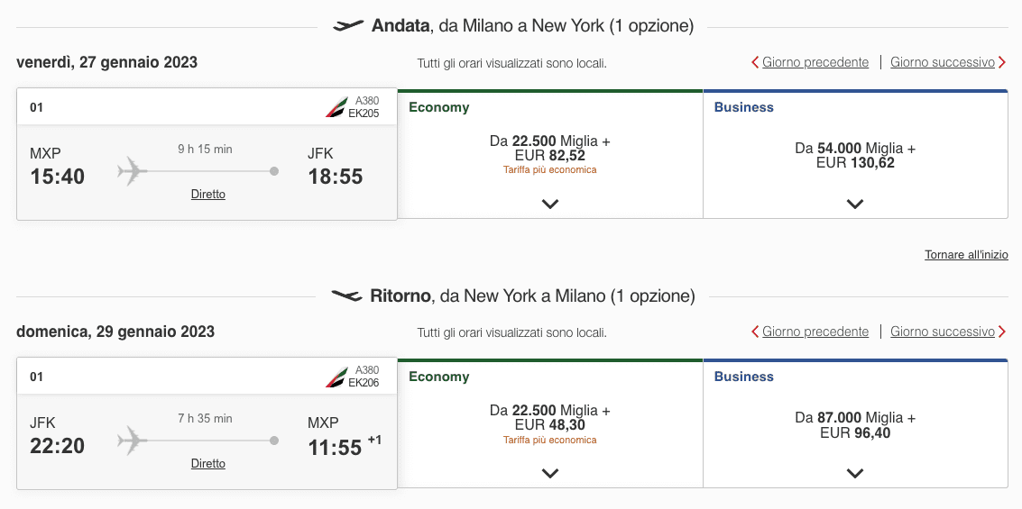This screenshot has height=509, width=1022.
Task: Expand return Economy fare EUR 48,30
Action: point(550,473)
